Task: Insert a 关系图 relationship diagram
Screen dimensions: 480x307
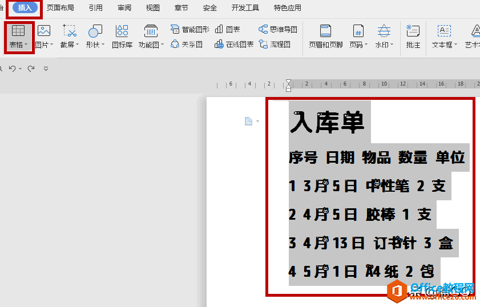Action: (187, 45)
